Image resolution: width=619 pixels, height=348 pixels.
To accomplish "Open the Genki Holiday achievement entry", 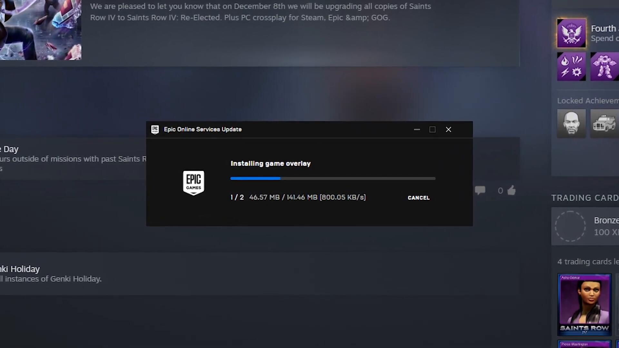I will point(20,269).
